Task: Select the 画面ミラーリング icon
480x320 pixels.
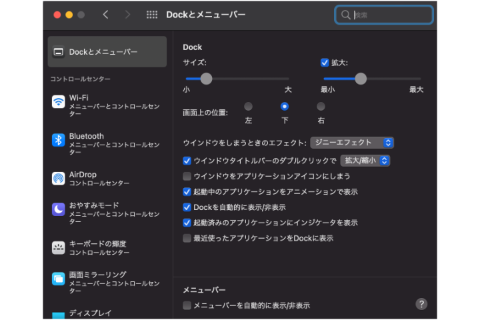Action: [x=58, y=279]
